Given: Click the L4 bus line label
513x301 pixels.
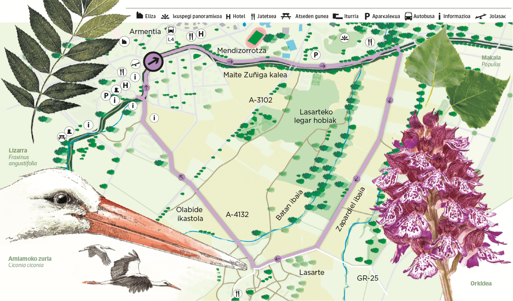Looking at the screenshot, I should [171, 40].
